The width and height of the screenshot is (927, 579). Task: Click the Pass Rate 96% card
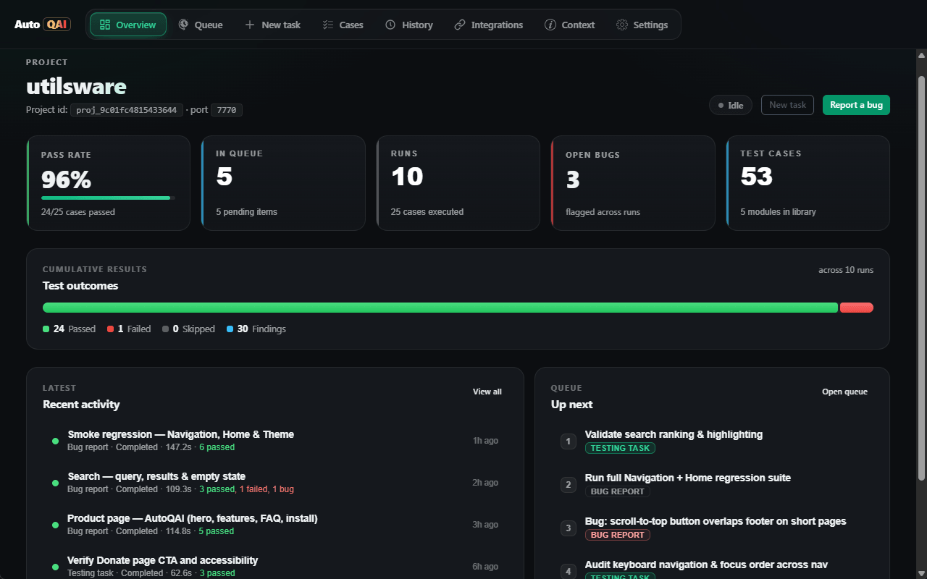tap(109, 183)
